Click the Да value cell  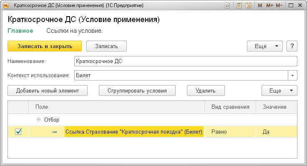(x=276, y=132)
